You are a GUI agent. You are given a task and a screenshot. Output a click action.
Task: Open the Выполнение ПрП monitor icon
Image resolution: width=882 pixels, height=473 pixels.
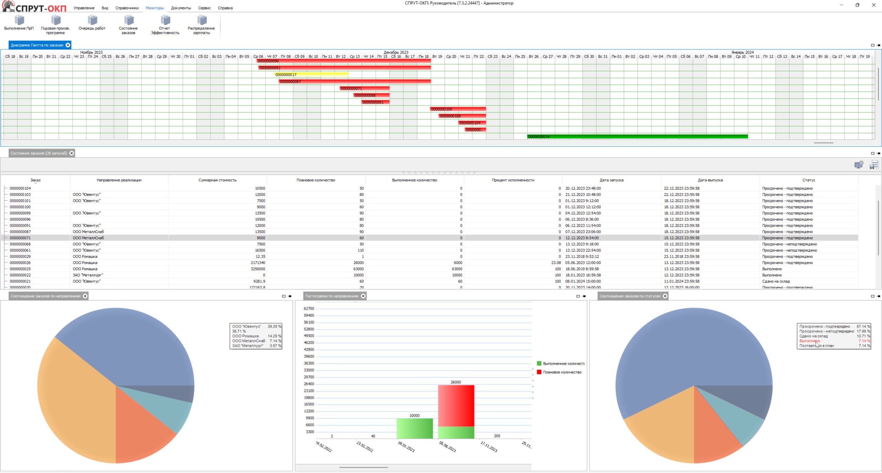19,21
